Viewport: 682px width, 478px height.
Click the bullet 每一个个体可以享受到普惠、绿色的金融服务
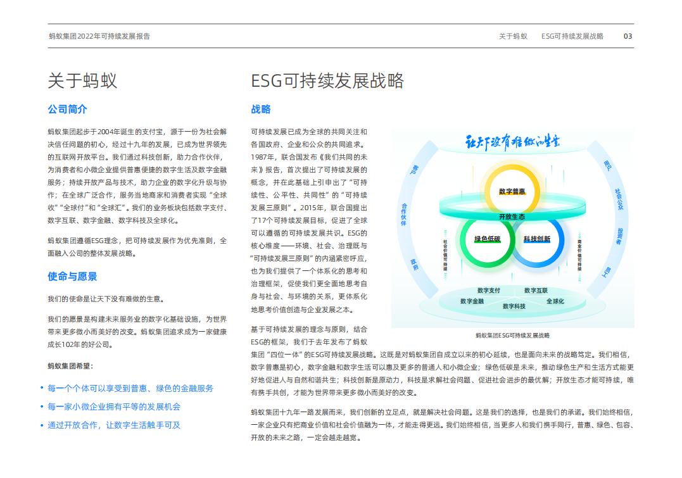tap(130, 388)
